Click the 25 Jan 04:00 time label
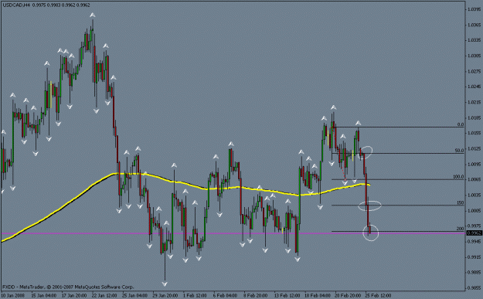 point(134,296)
